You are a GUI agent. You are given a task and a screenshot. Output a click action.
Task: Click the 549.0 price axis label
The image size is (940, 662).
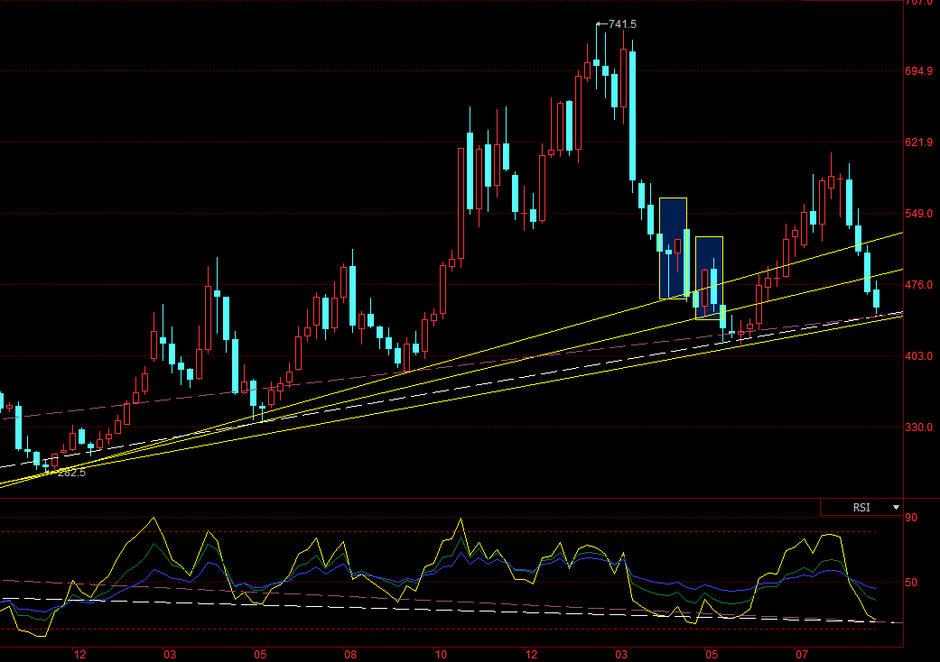coord(918,214)
